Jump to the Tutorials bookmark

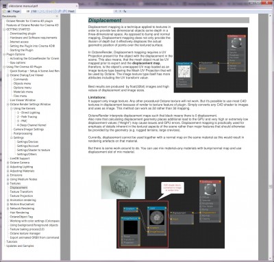(12, 241)
